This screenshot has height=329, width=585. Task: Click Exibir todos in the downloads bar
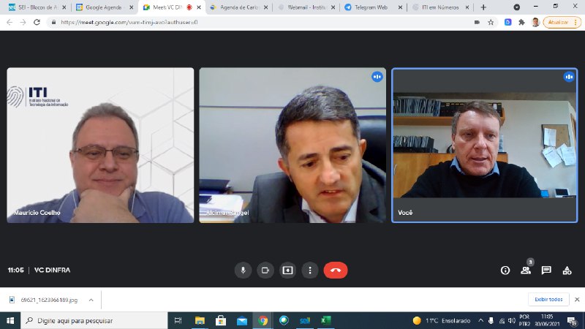tap(547, 299)
